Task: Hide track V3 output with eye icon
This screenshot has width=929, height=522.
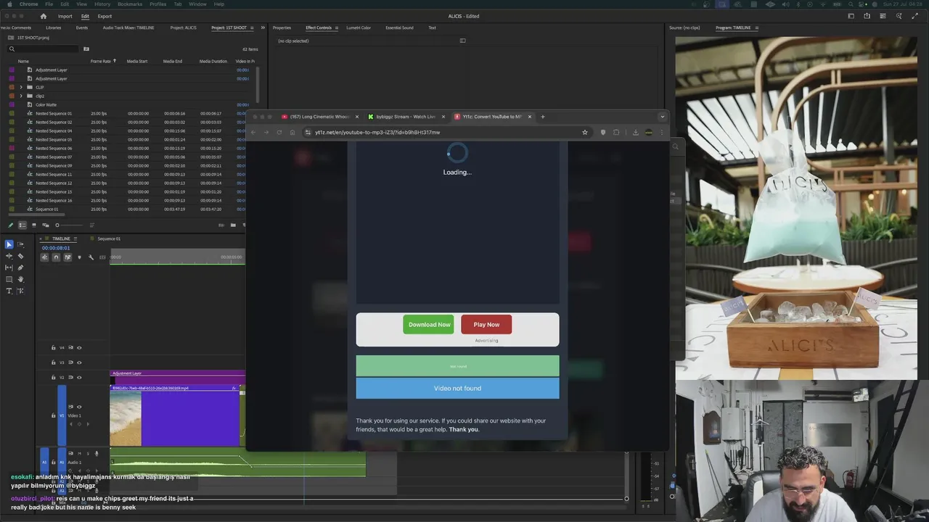Action: (x=79, y=362)
